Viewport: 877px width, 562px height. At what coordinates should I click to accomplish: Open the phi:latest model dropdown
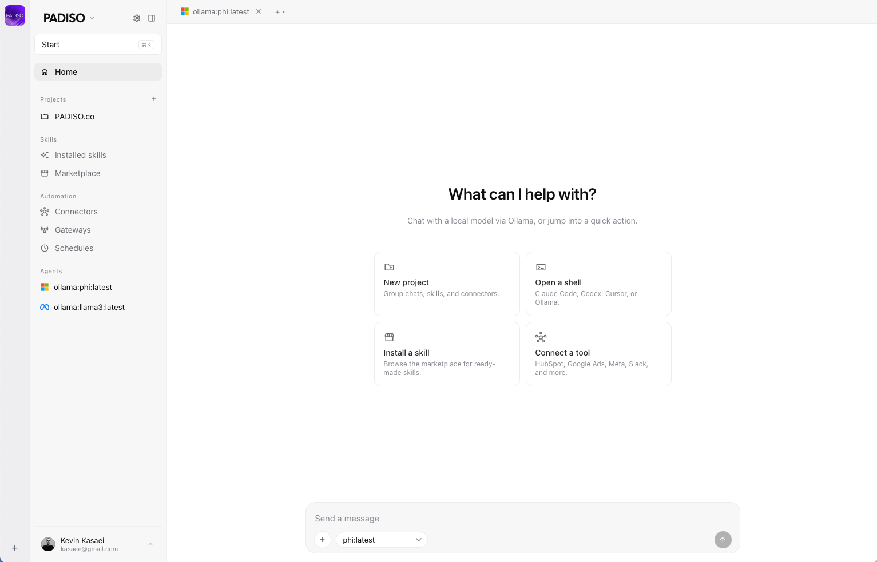point(381,539)
